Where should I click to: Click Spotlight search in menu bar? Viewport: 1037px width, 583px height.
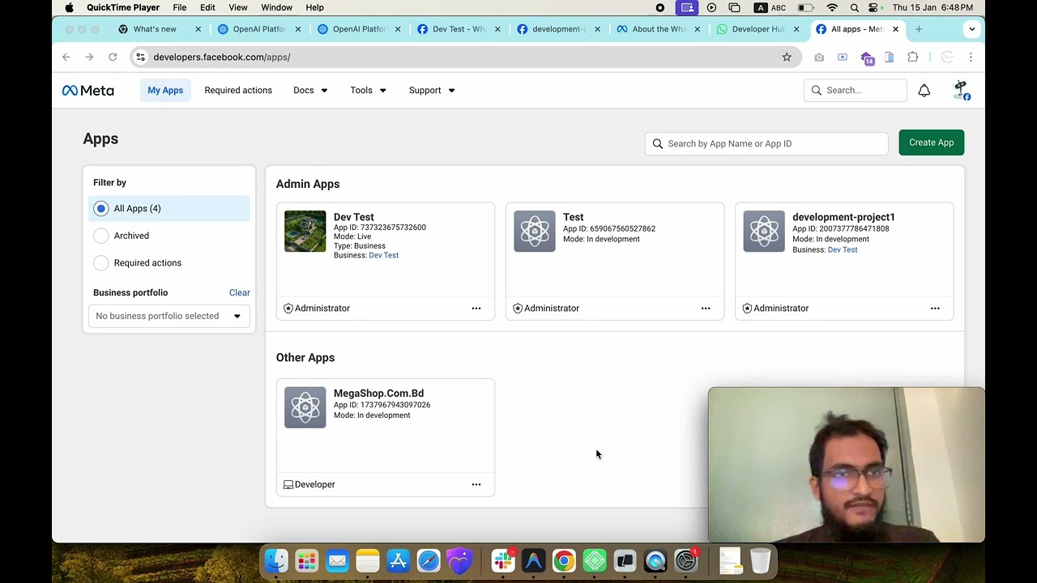(x=855, y=7)
